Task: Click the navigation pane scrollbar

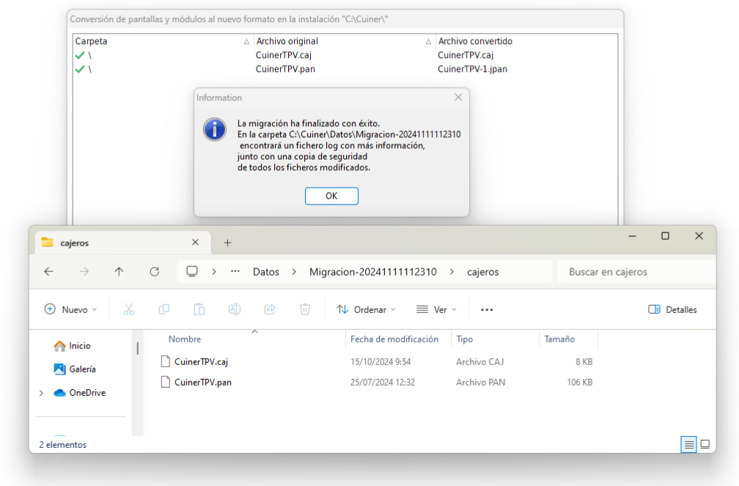Action: (138, 348)
